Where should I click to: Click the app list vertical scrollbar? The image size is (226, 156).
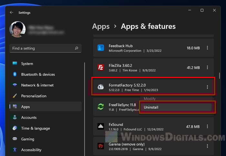219,76
